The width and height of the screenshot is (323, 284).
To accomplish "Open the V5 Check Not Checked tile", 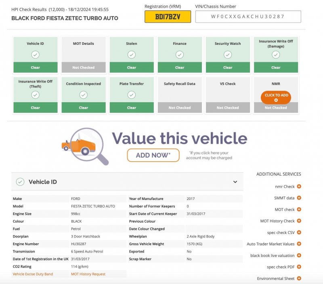I will (228, 95).
